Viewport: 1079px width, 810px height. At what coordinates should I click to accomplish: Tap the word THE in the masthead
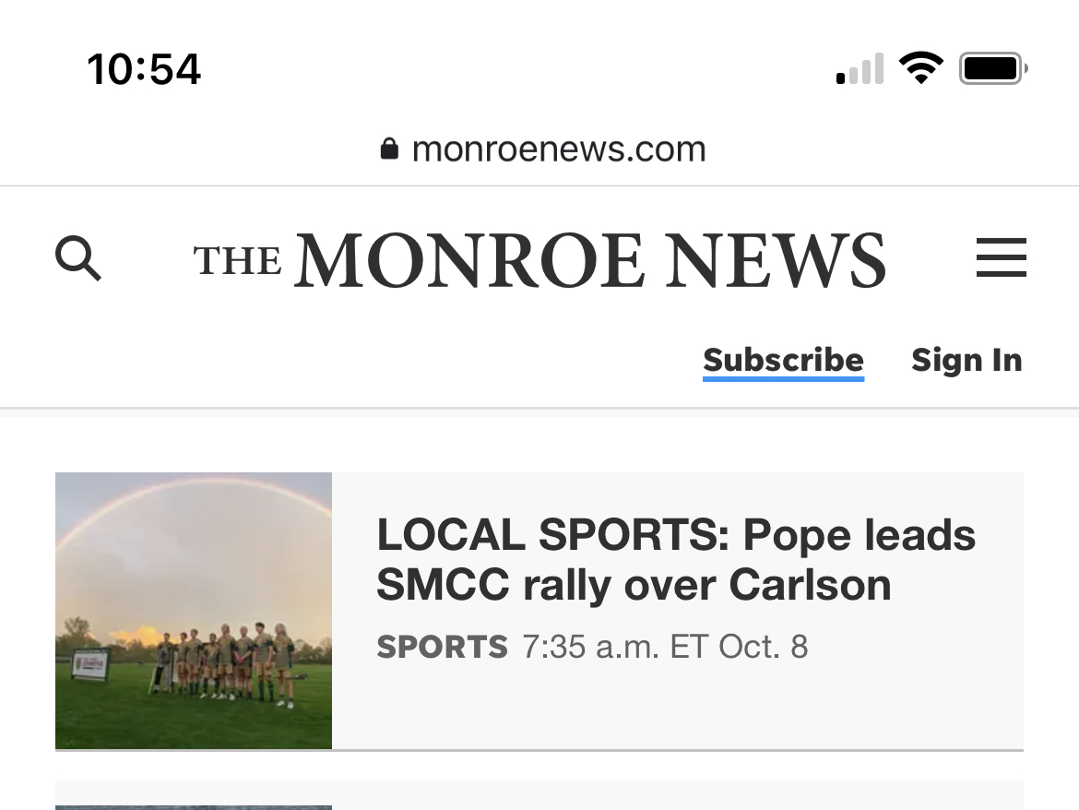click(x=237, y=261)
